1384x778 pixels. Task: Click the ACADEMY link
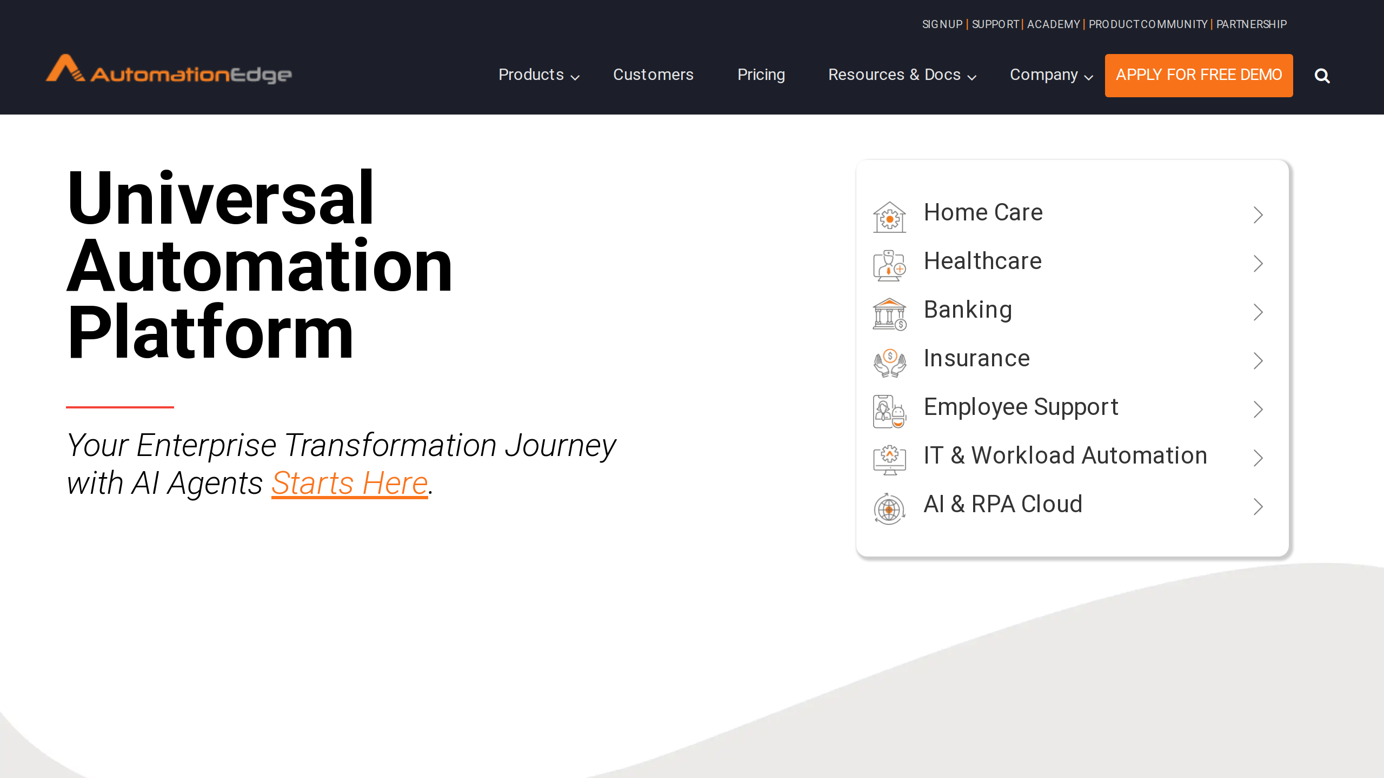[1053, 24]
